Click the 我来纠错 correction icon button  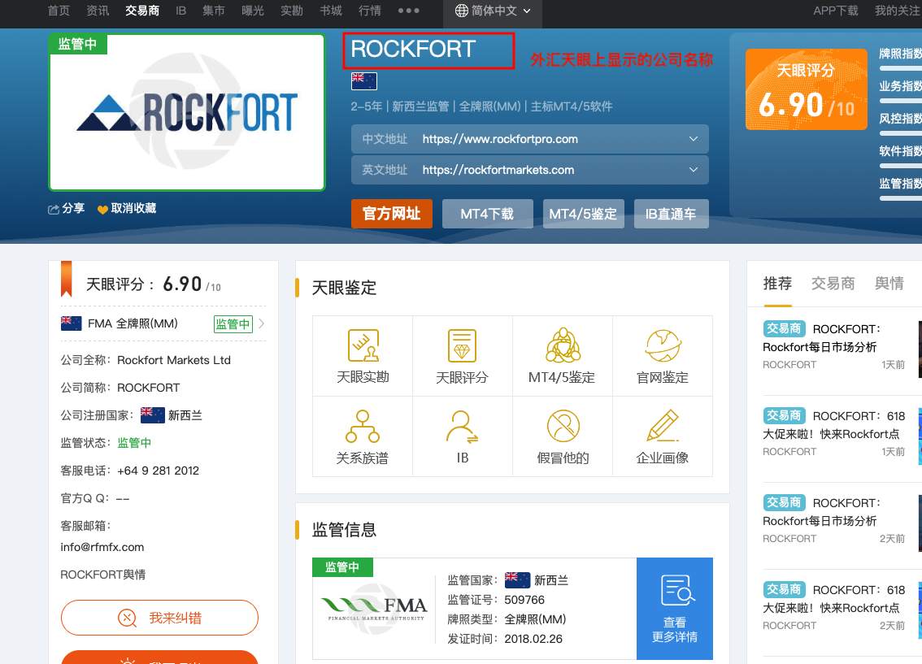click(159, 618)
